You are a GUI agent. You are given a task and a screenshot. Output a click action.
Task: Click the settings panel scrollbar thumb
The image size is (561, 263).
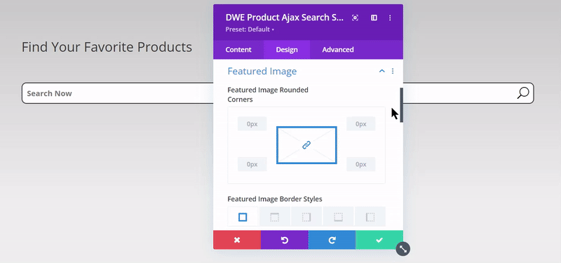[x=401, y=105]
